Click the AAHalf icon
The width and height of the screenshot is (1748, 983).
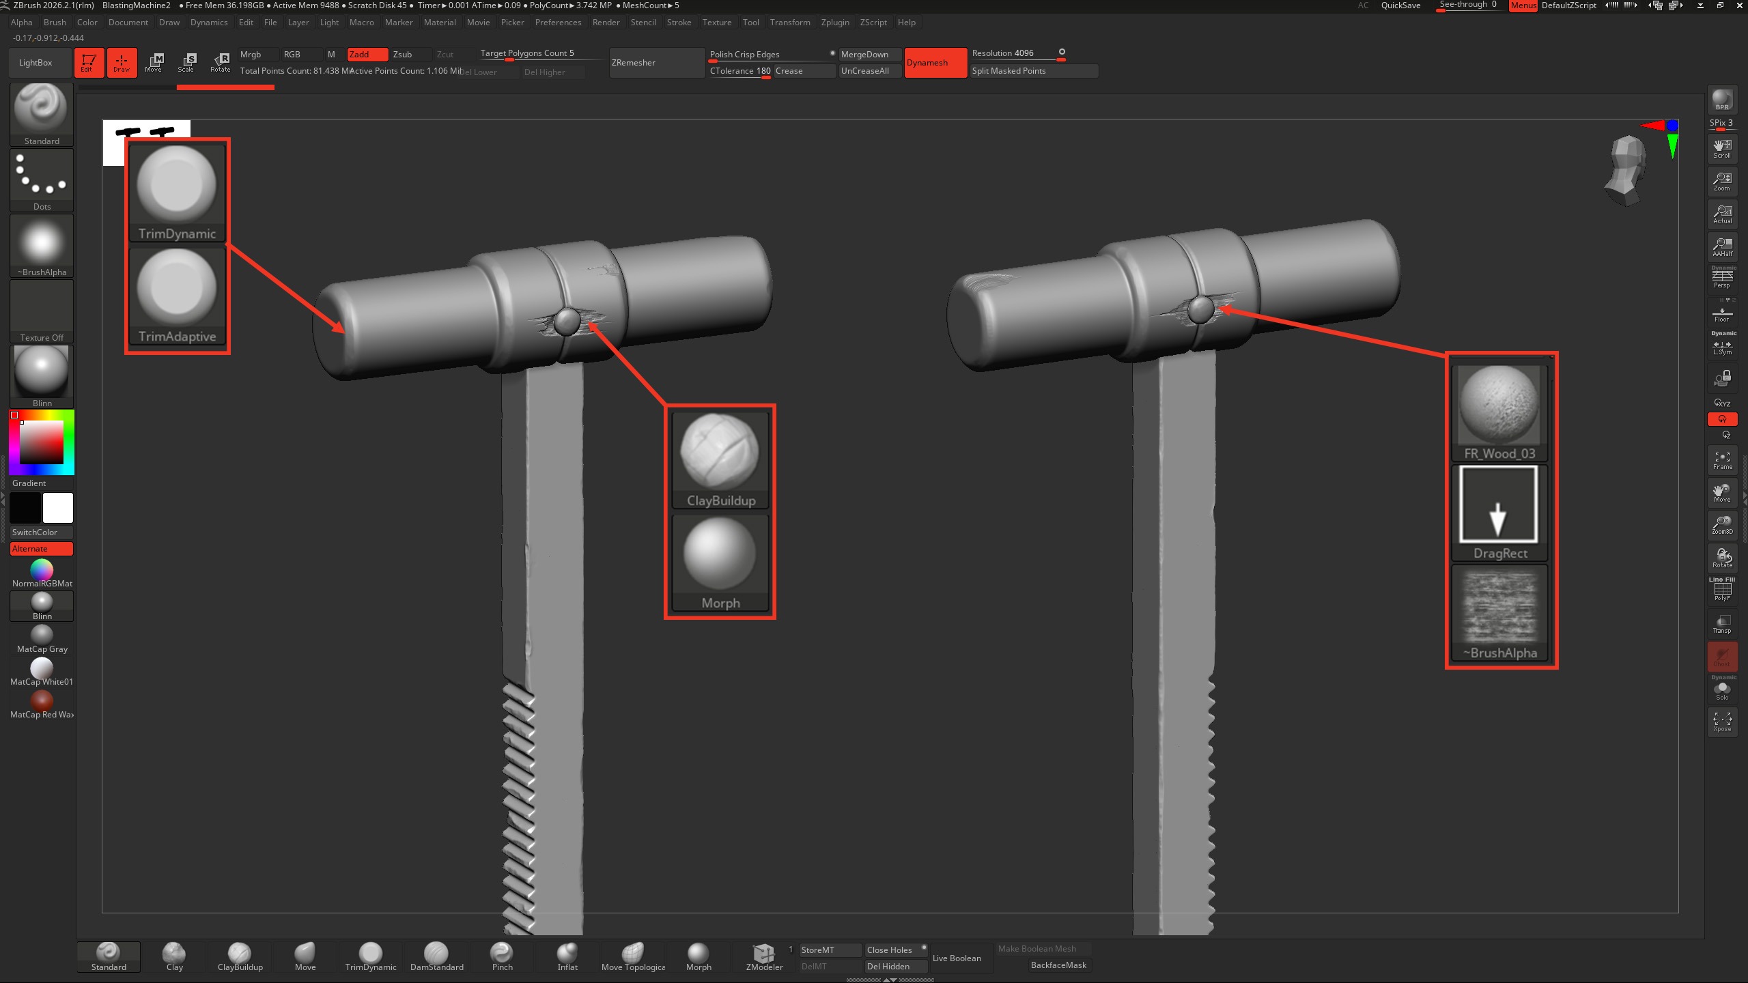[x=1722, y=246]
